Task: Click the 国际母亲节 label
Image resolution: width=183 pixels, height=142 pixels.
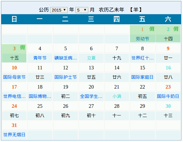Action: click(14, 77)
